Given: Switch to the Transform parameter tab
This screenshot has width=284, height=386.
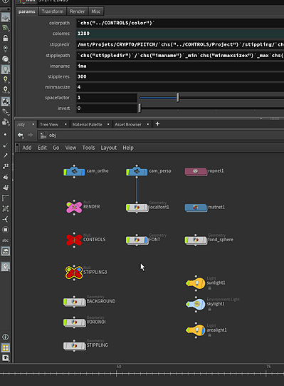Looking at the screenshot, I should pos(53,11).
